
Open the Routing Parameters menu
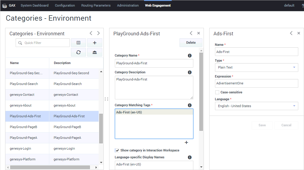click(96, 5)
